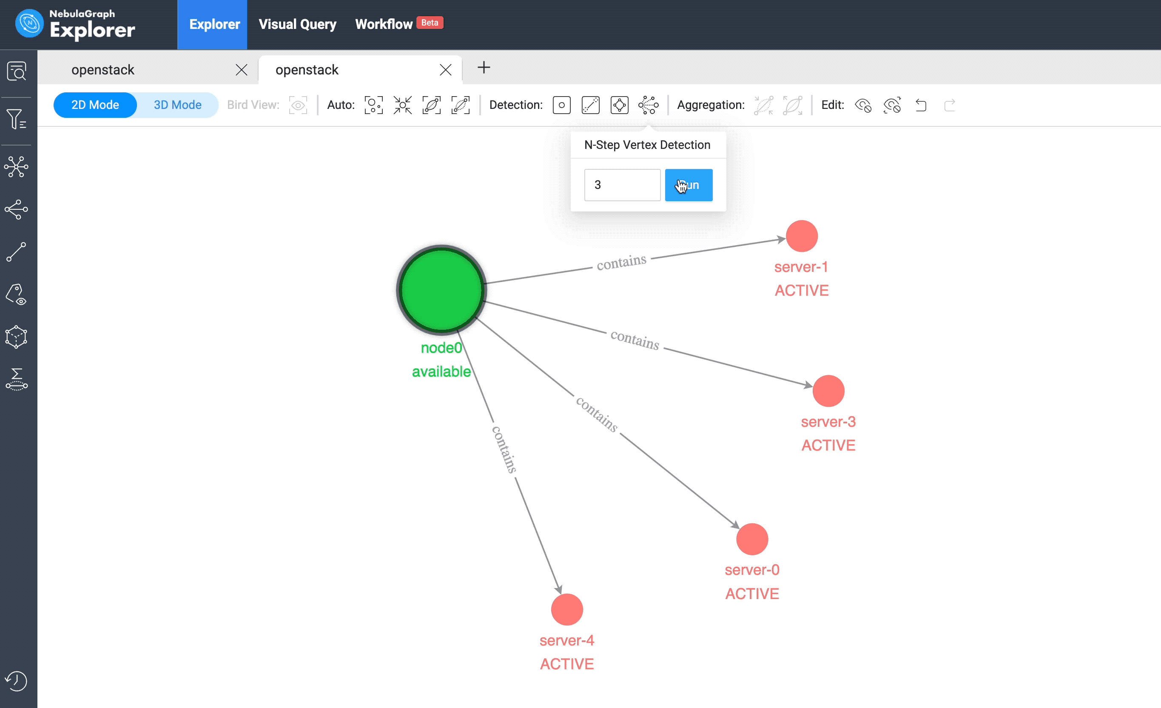
Task: Close the first openstack tab
Action: pyautogui.click(x=241, y=69)
